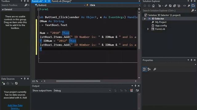
Task: Pin the Form1.vb editor tab
Action: 46,1
